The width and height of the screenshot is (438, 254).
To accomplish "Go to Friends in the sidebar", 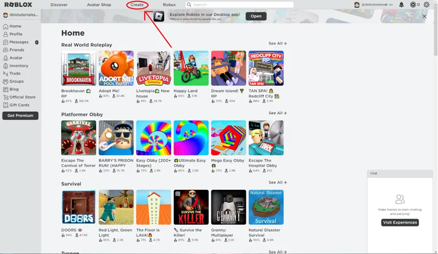I will [17, 50].
